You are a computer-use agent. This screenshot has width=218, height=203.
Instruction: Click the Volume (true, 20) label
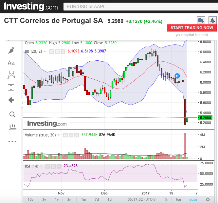(40, 135)
